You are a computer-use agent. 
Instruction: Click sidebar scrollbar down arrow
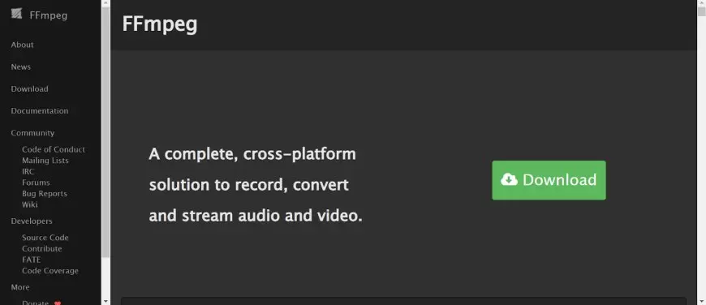pyautogui.click(x=105, y=301)
